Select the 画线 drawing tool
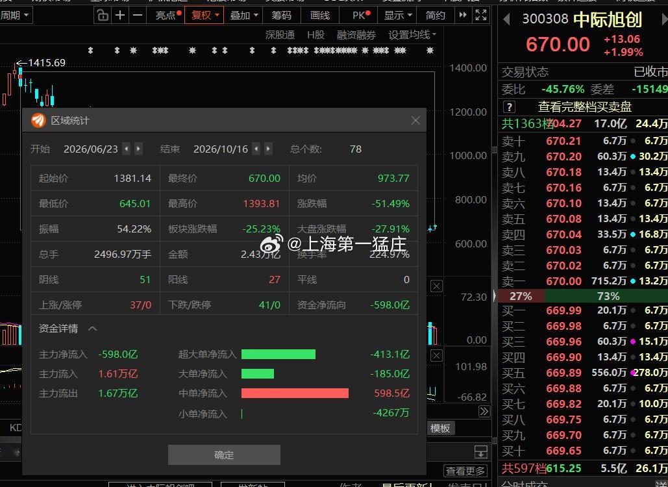 click(x=320, y=16)
